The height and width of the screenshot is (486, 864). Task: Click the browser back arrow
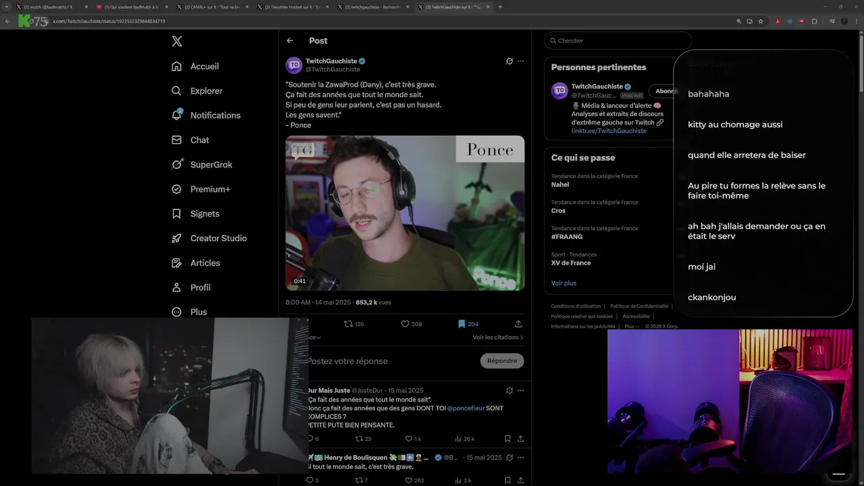click(7, 21)
